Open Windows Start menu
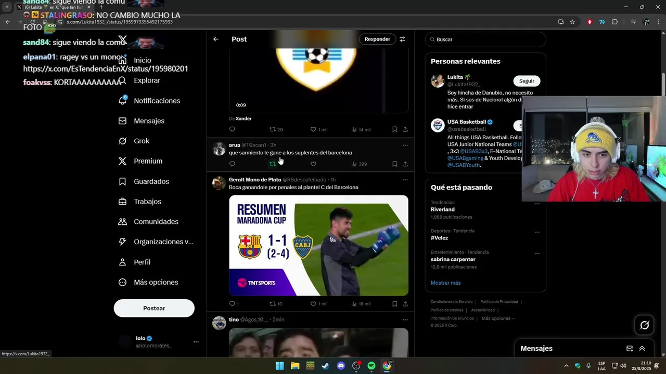This screenshot has height=374, width=666. tap(279, 366)
